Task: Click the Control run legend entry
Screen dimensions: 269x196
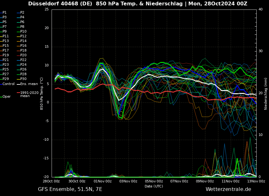Action: (x=9, y=84)
